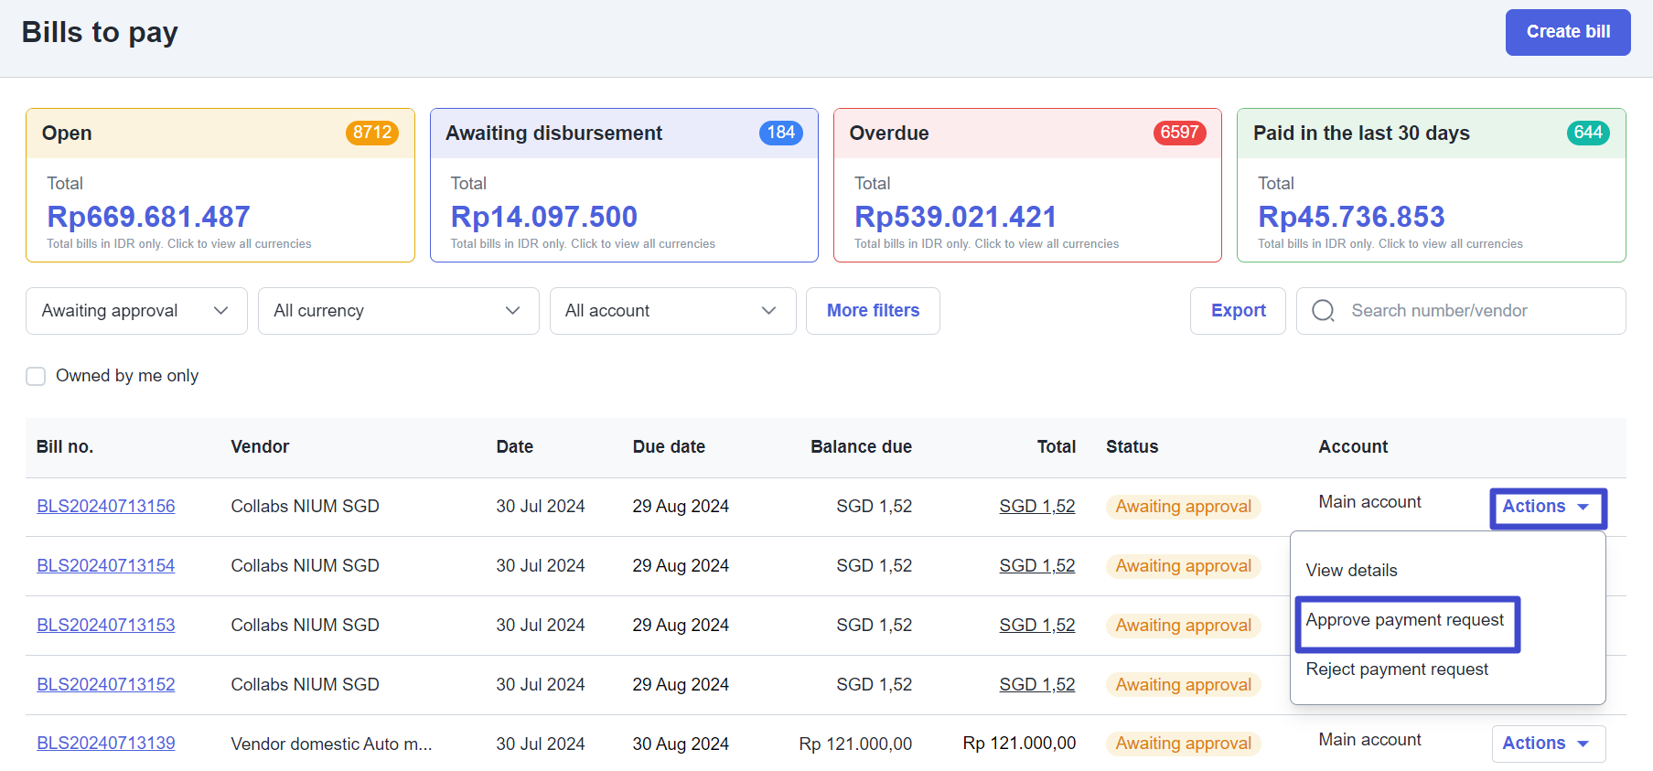Viewport: 1653px width, 771px height.
Task: Open Actions dropdown for bill BLS20240713139
Action: tap(1548, 744)
